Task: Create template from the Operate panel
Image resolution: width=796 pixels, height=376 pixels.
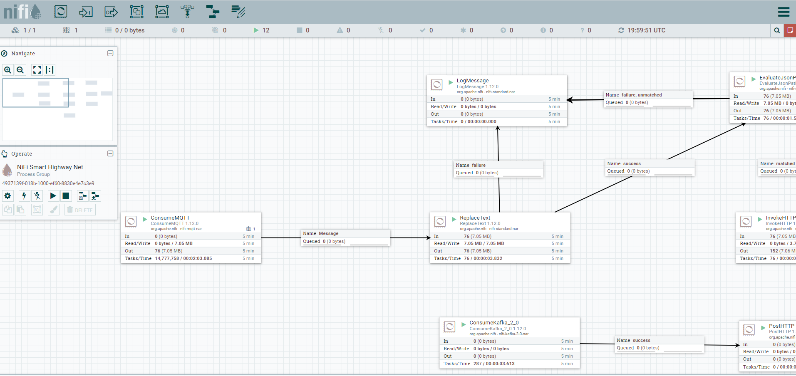Action: coord(82,196)
